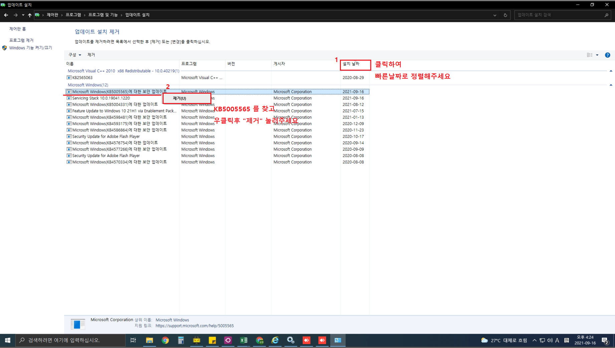Select the KB5004331 update row

point(217,104)
